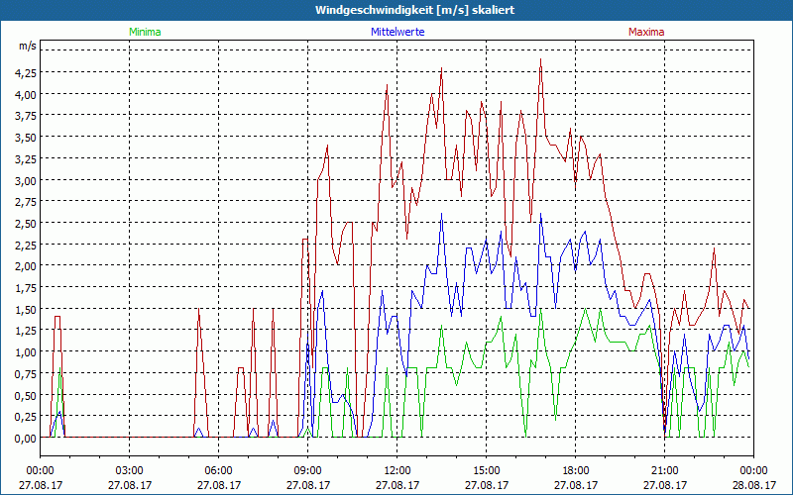Screen dimensions: 793x495
Task: Click the 2,00 y-axis value
Action: (x=26, y=265)
